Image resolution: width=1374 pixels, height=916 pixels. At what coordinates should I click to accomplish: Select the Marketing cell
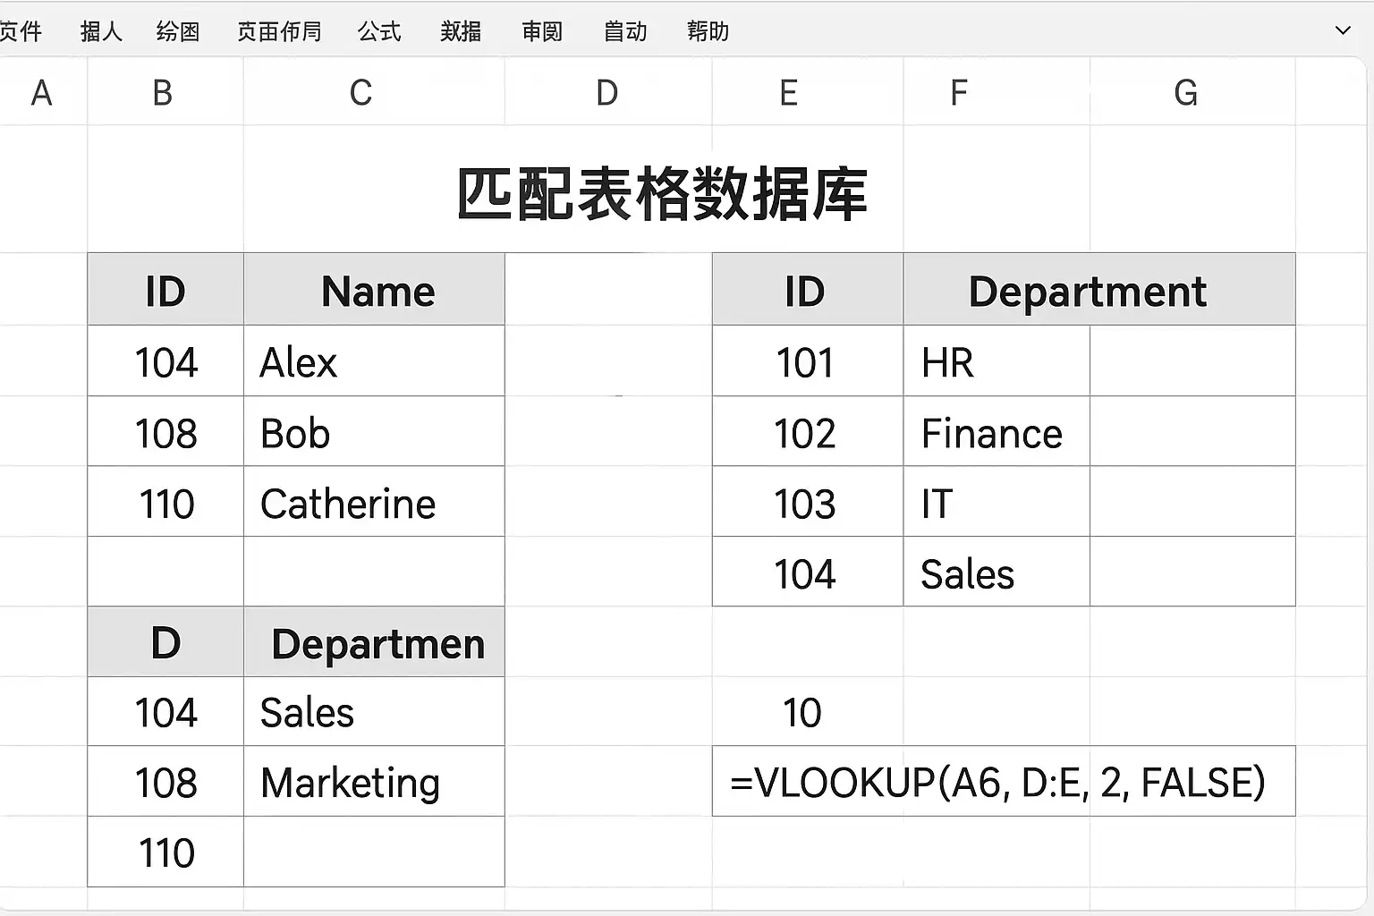[374, 781]
